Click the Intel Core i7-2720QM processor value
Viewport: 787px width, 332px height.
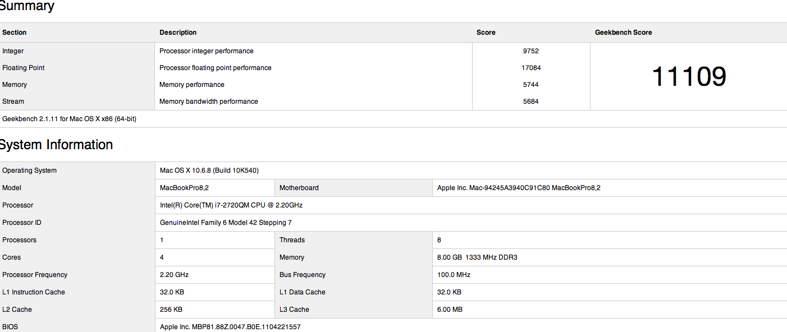231,205
